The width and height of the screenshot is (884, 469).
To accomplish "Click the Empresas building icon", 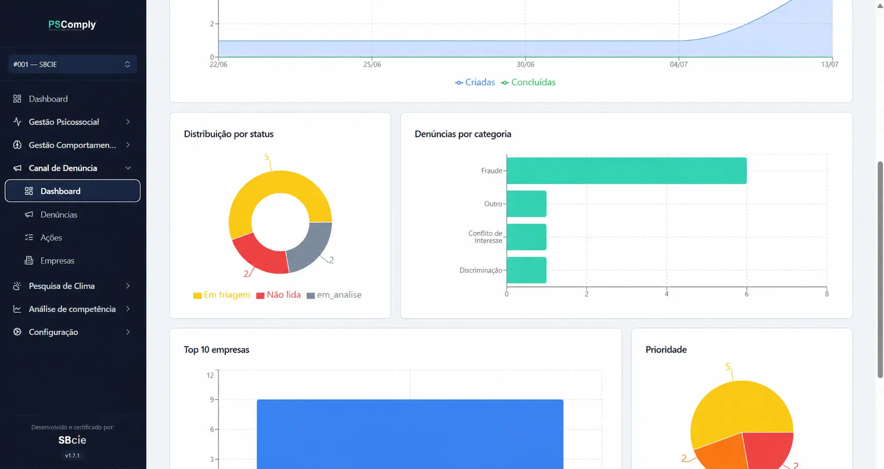I will [29, 261].
